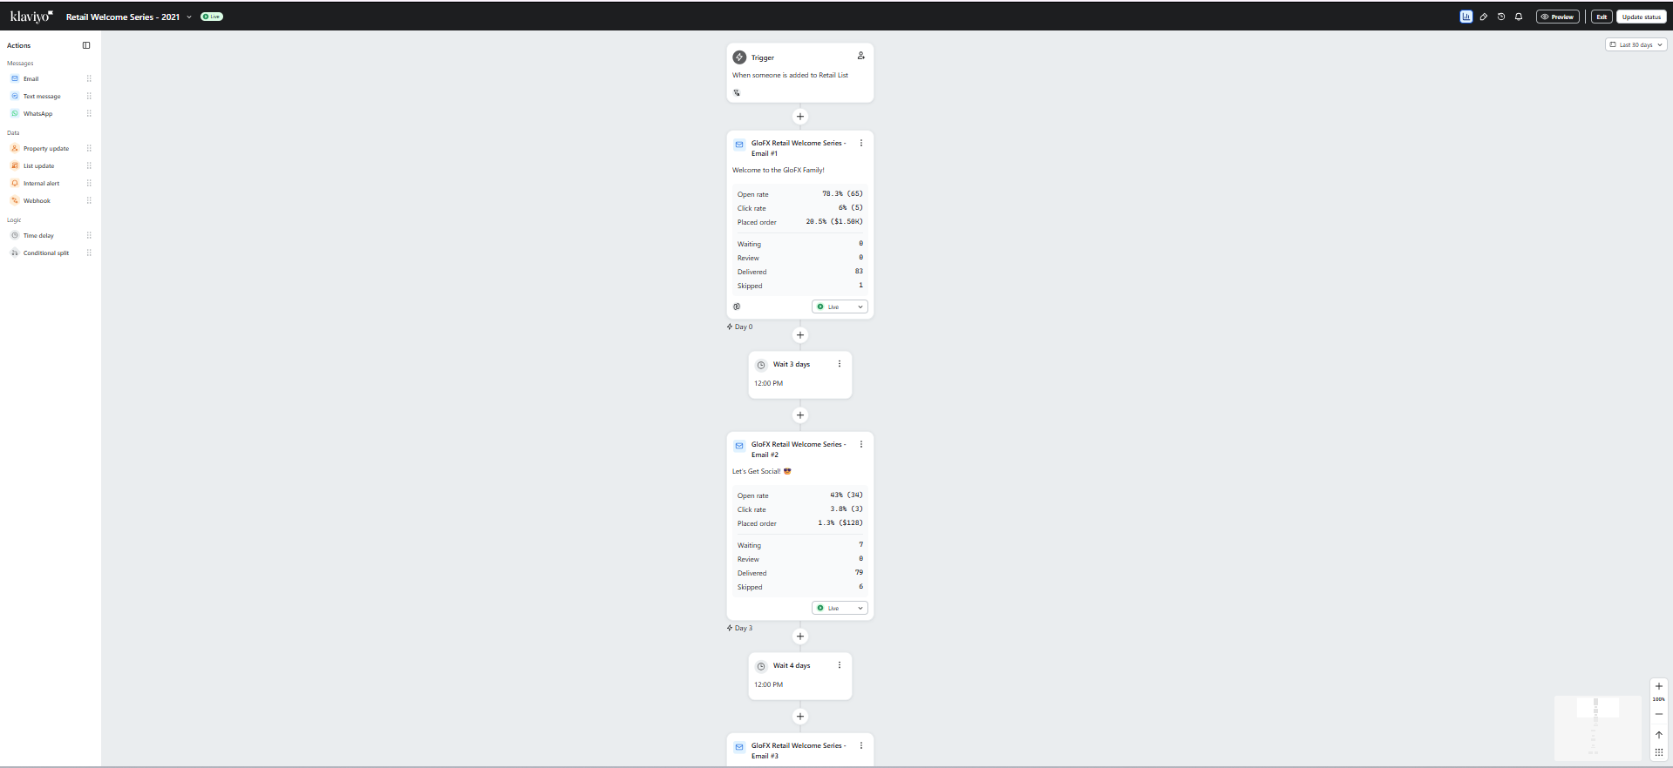
Task: Open the three-dot menu on Wait 3 days
Action: coord(840,364)
